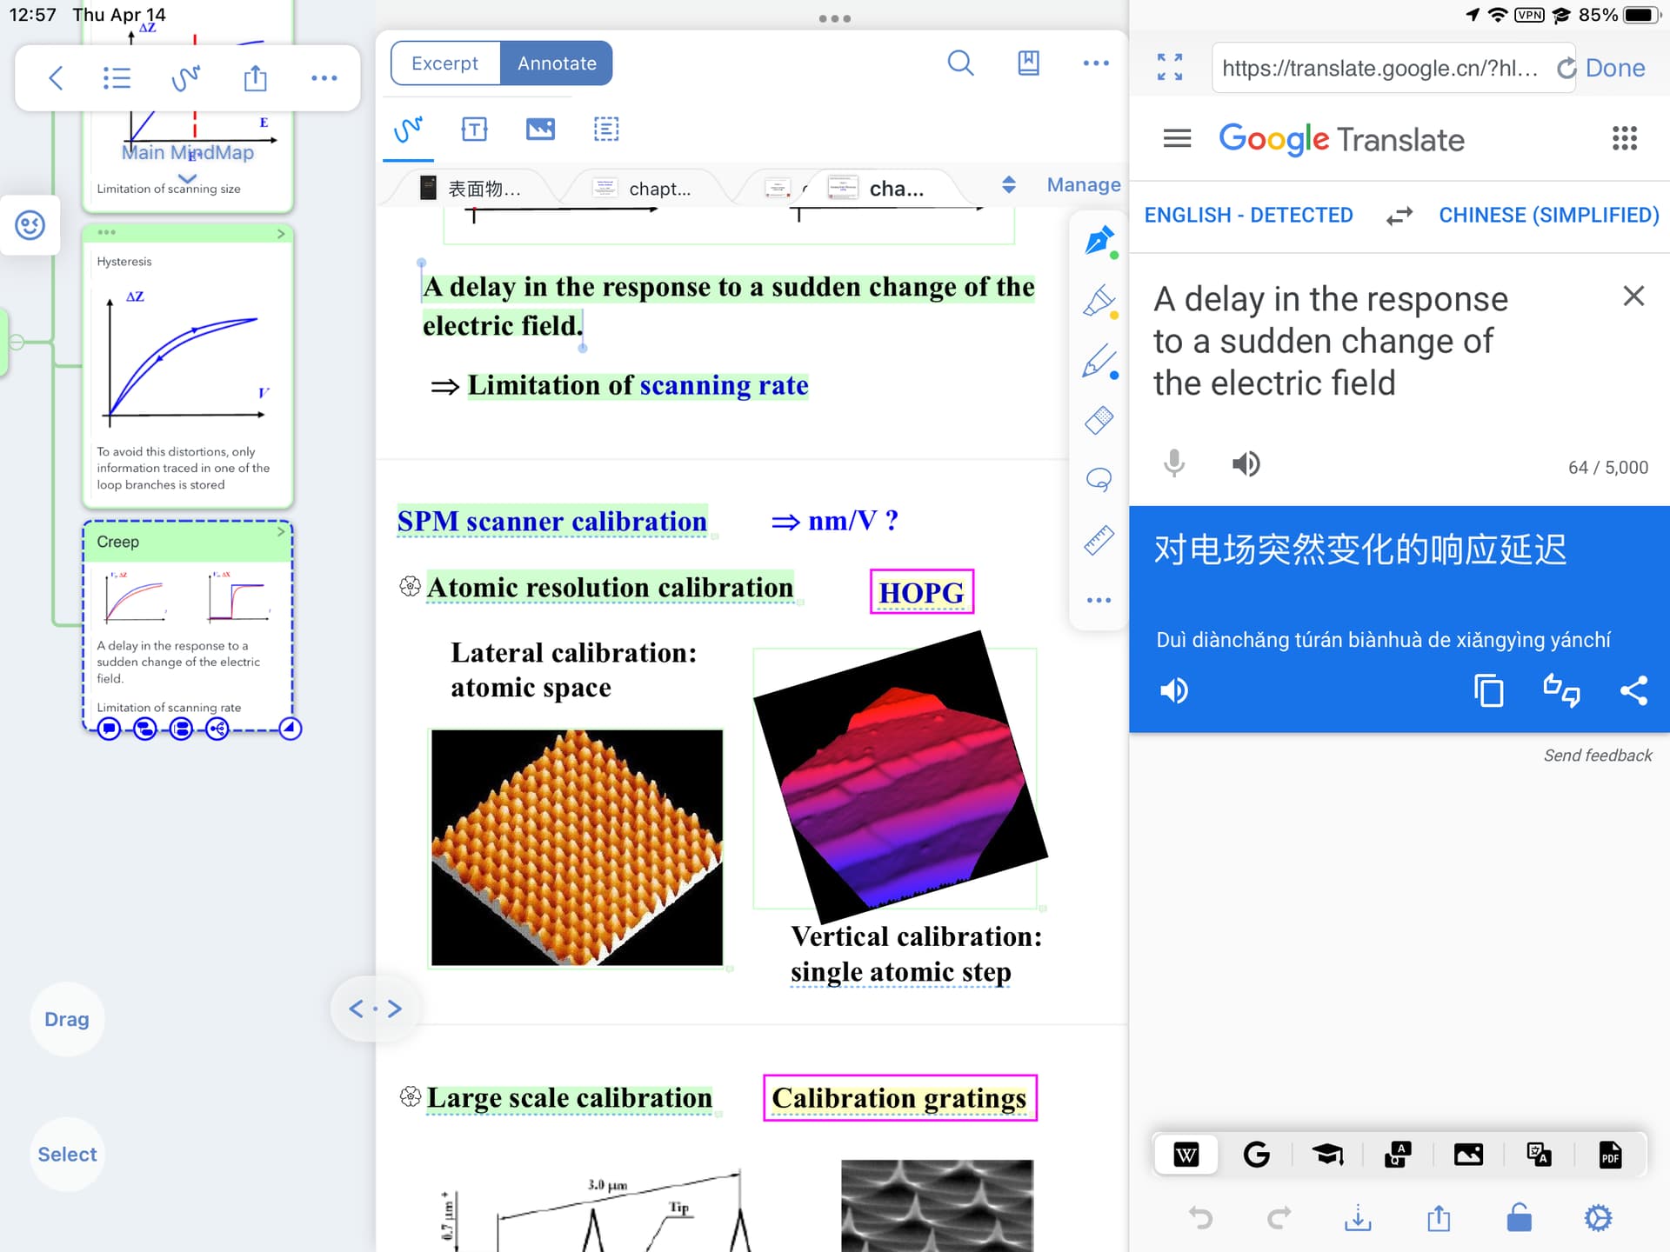The height and width of the screenshot is (1252, 1670).
Task: Open browser settings gear
Action: 1598,1218
